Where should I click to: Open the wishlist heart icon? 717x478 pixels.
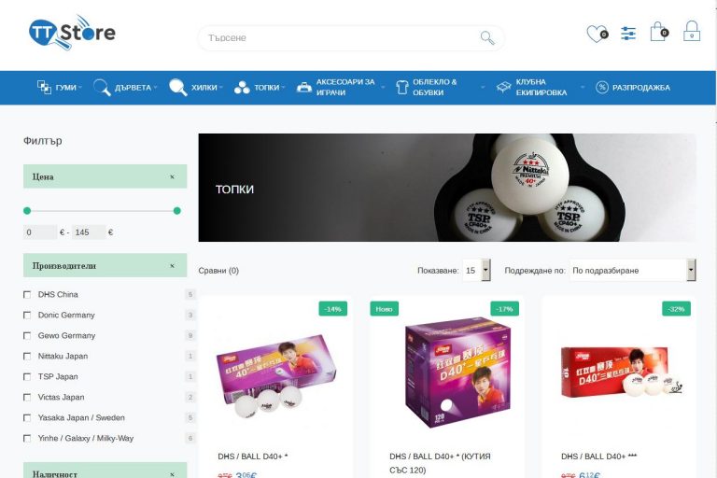[597, 34]
